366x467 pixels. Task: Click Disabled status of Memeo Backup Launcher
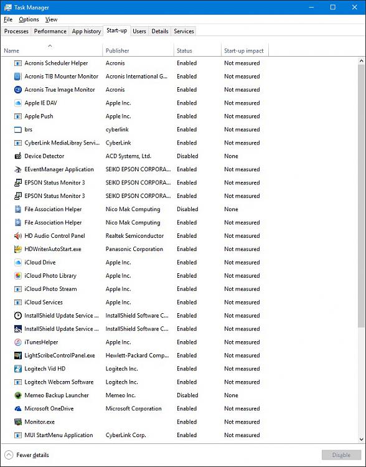point(187,395)
